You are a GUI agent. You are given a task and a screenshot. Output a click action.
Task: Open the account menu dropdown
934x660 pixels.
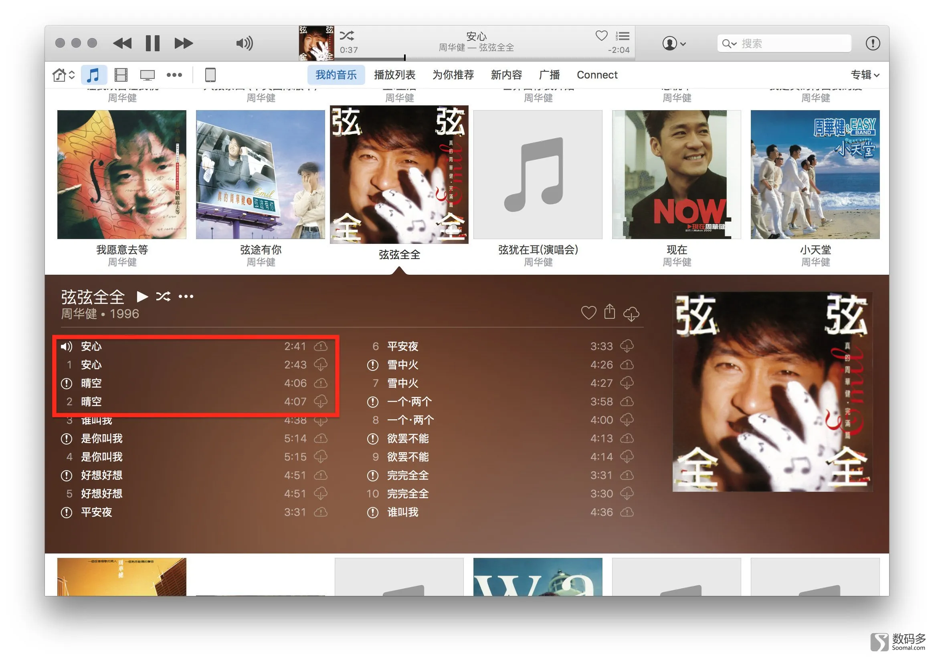click(674, 43)
